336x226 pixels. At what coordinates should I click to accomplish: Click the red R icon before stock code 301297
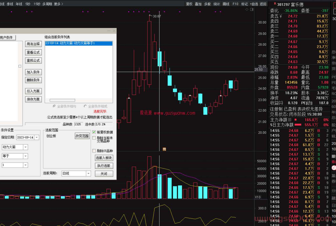pyautogui.click(x=275, y=4)
